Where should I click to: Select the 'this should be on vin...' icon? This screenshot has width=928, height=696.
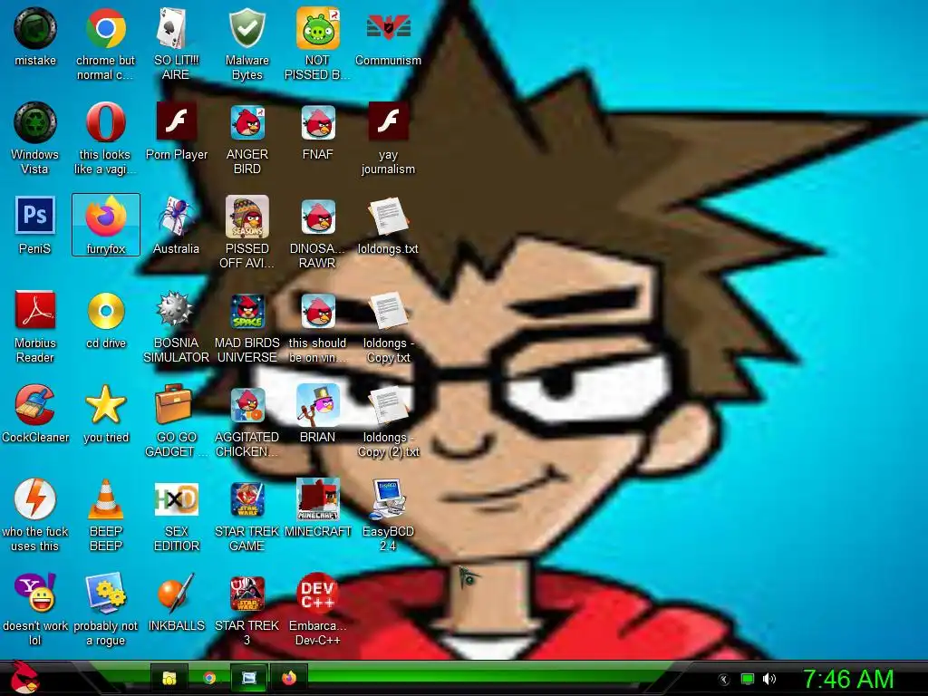pyautogui.click(x=318, y=312)
